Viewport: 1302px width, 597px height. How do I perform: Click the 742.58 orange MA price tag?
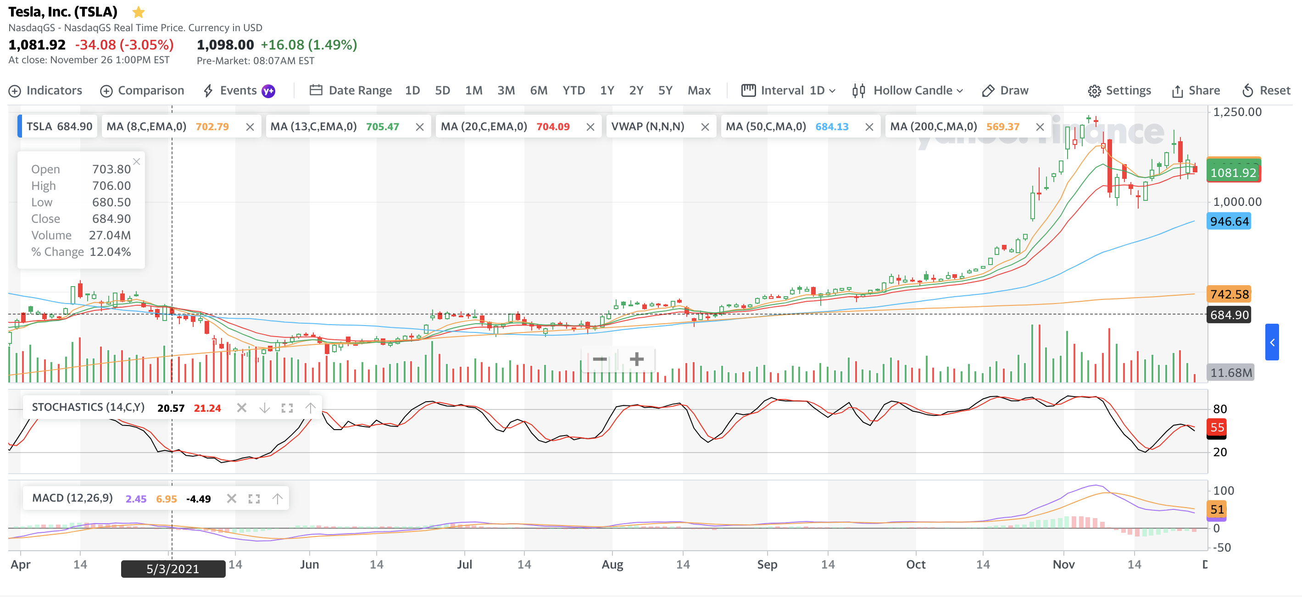click(x=1229, y=294)
